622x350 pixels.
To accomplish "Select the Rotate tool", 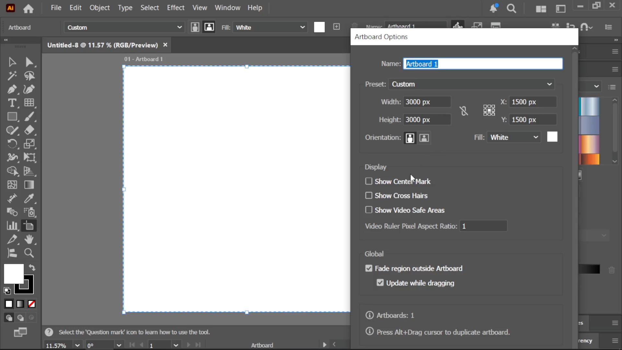I will [12, 144].
